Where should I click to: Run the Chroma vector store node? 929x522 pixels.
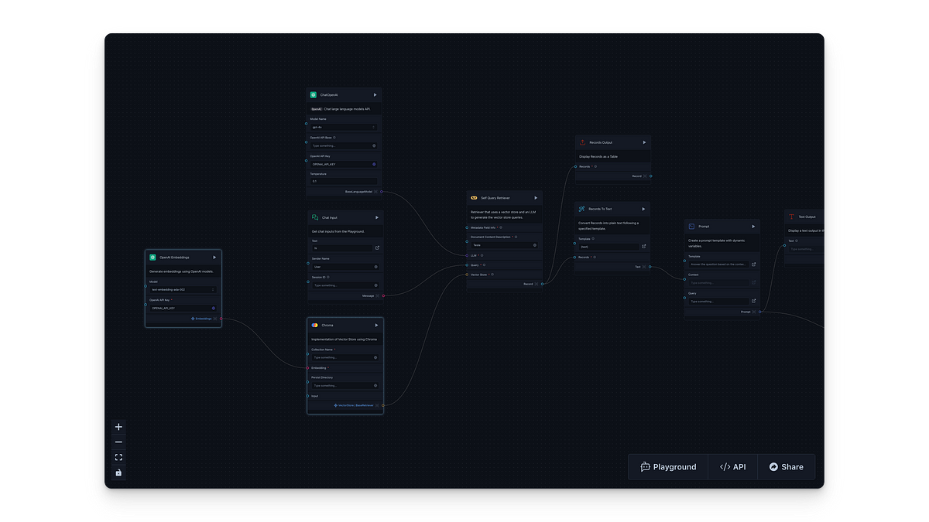[x=376, y=325]
